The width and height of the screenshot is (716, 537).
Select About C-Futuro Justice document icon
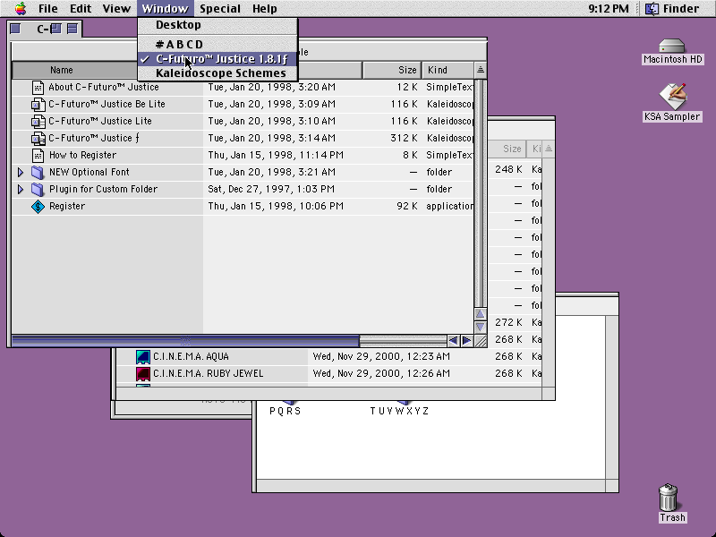(38, 87)
